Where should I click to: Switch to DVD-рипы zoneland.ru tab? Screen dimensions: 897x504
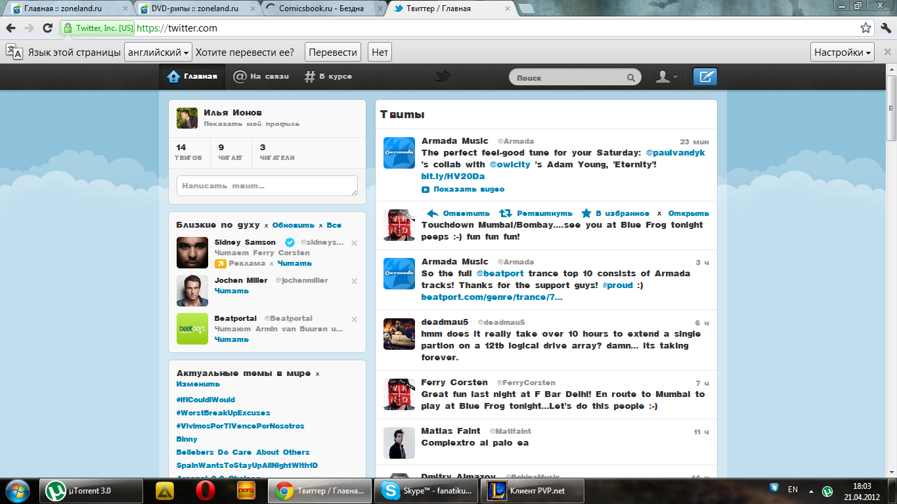point(195,9)
